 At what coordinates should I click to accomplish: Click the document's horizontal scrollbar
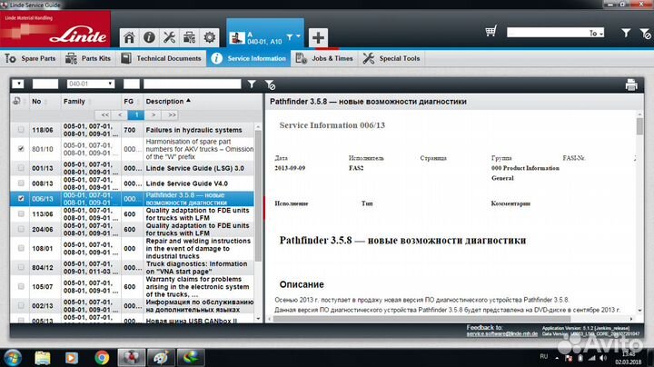click(x=421, y=319)
